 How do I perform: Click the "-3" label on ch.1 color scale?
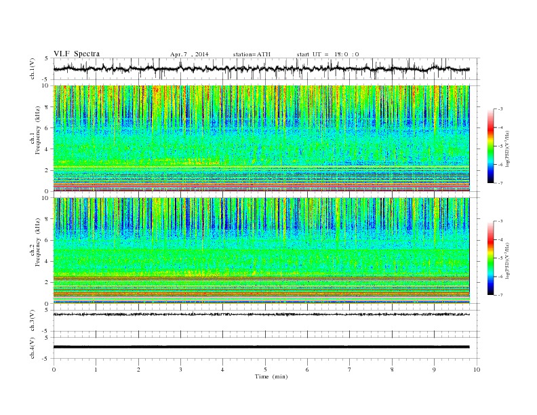click(500, 109)
